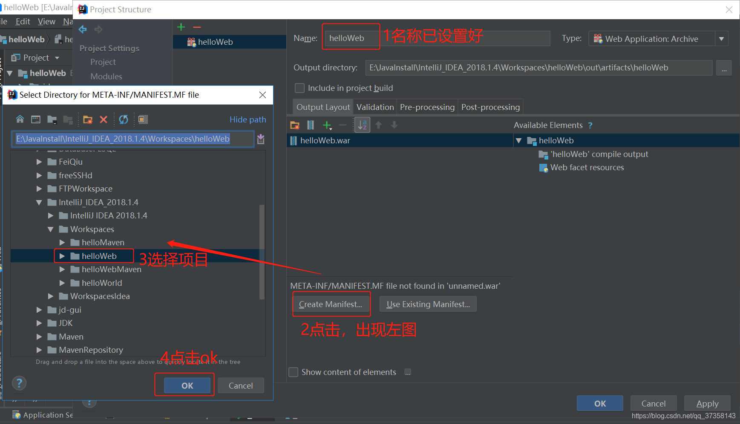Expand FTPWorkspace folder node
Viewport: 740px width, 424px height.
(x=39, y=189)
